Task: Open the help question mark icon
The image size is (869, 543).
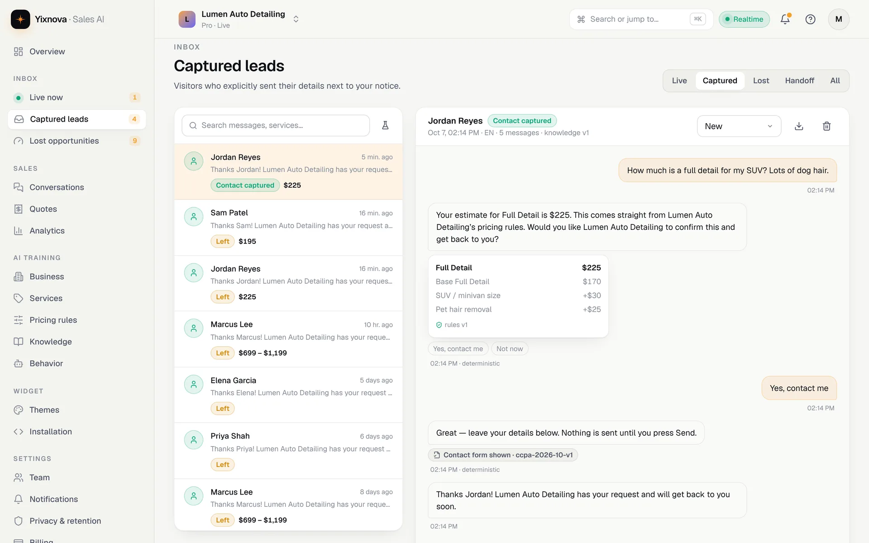Action: click(x=810, y=19)
